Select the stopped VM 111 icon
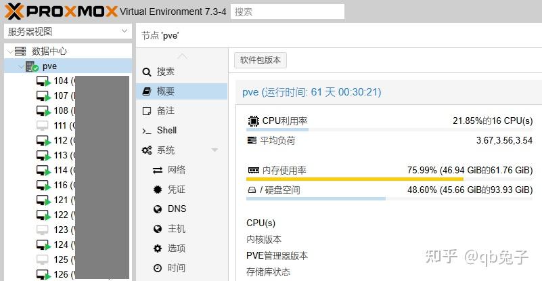Image resolution: width=542 pixels, height=281 pixels. [43, 125]
